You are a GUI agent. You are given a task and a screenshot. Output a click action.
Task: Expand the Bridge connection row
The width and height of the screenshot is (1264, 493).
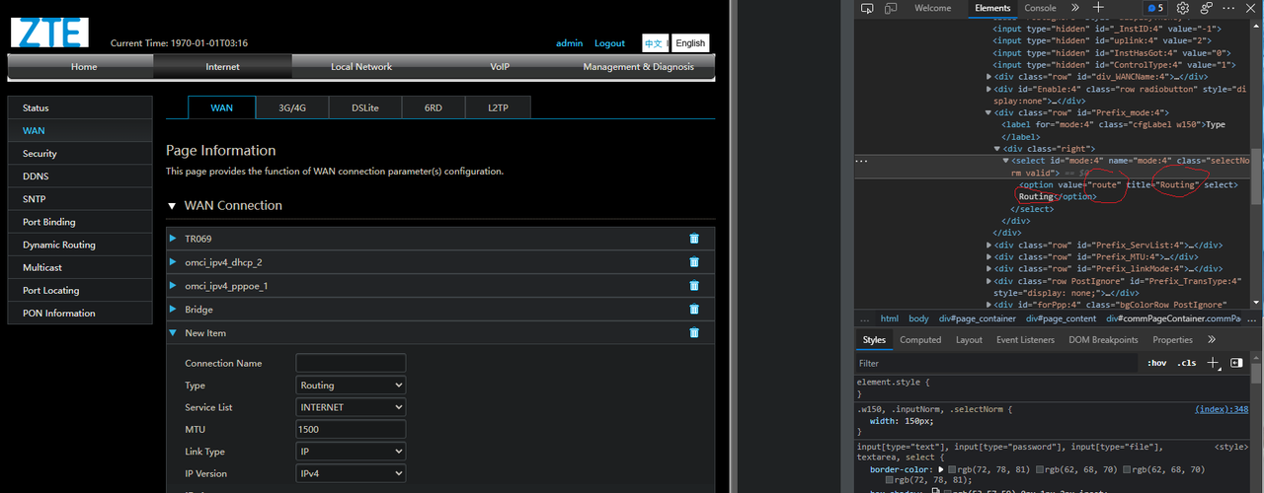(x=173, y=310)
